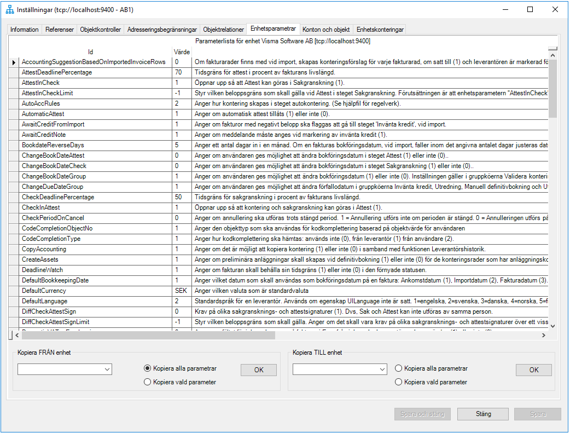View the Objektrelationer tab

(222, 30)
